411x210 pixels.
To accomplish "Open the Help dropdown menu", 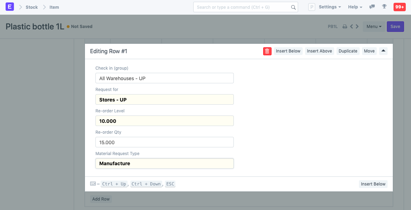I will [355, 7].
